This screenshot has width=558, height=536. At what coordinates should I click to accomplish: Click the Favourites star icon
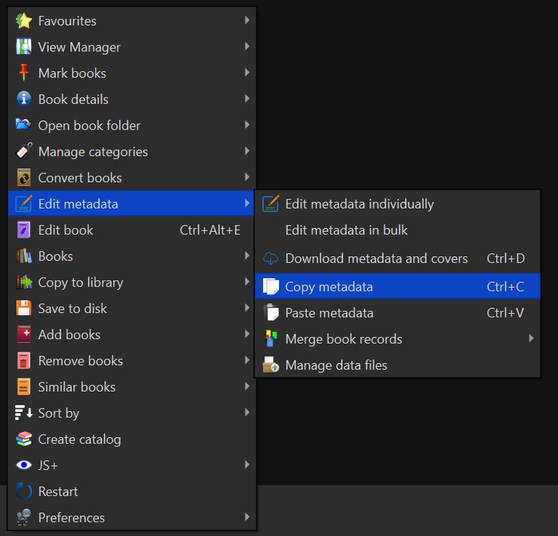pos(24,21)
